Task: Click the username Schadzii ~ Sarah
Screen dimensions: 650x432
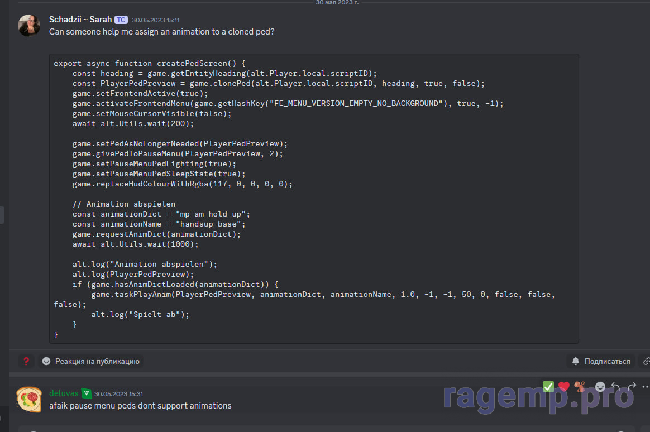Action: [x=80, y=20]
